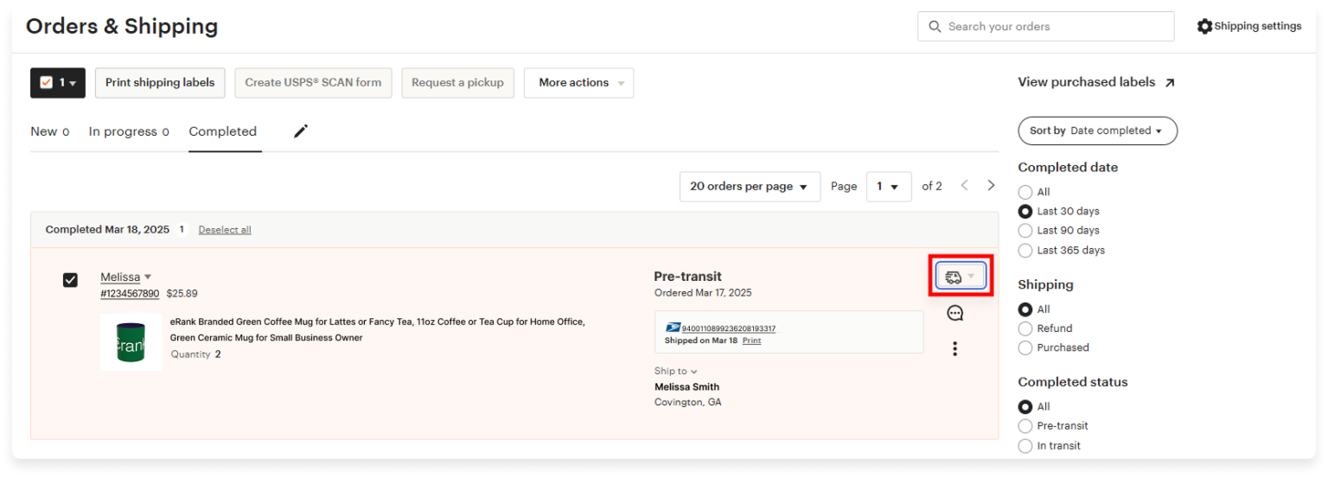The height and width of the screenshot is (478, 1328).
Task: Open More actions dropdown
Action: click(x=578, y=83)
